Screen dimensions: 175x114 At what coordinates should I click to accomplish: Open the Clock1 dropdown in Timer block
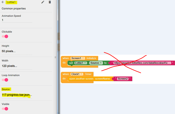[77, 74]
